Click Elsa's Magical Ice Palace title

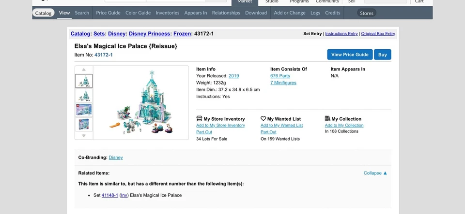[x=126, y=46]
